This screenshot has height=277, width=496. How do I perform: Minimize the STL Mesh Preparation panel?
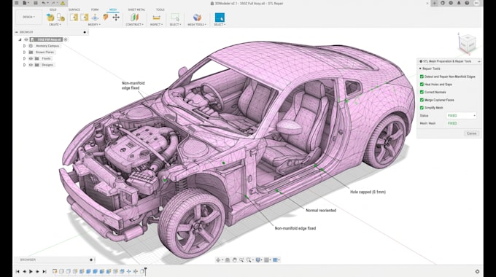coord(479,61)
